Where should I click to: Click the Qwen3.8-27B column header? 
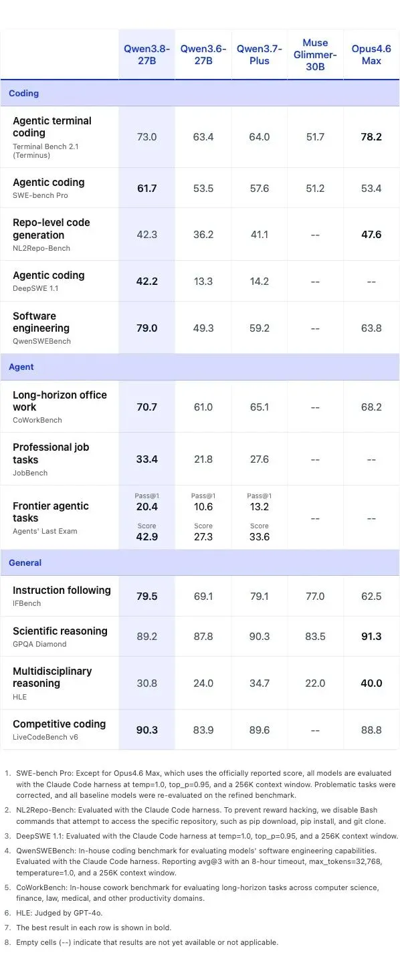[x=147, y=54]
